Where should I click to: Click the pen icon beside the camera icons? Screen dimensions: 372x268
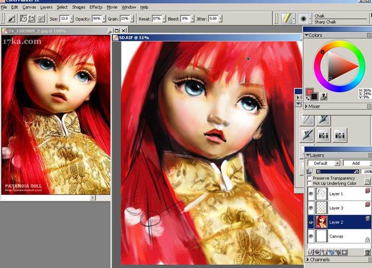(307, 135)
